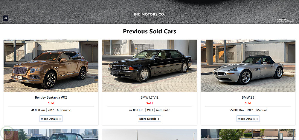Screen dimensions: 299x140
Task: Open the photo credit link on hero image
Action: click(286, 20)
